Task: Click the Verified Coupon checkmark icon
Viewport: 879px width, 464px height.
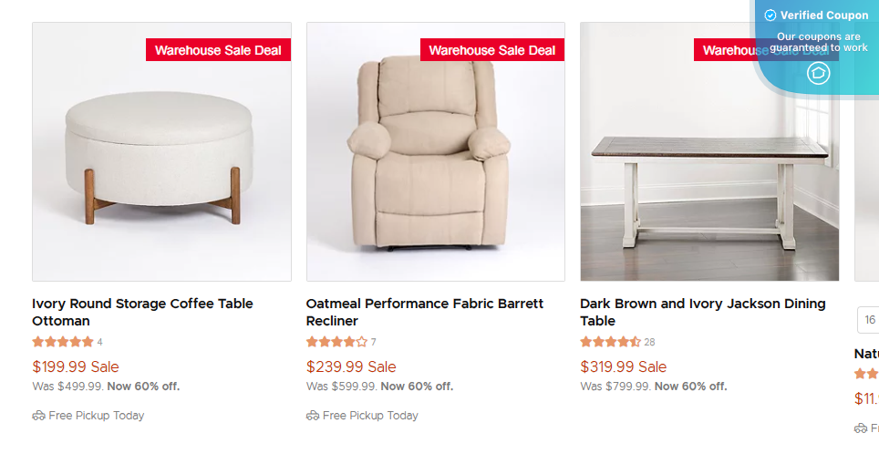Action: point(770,15)
